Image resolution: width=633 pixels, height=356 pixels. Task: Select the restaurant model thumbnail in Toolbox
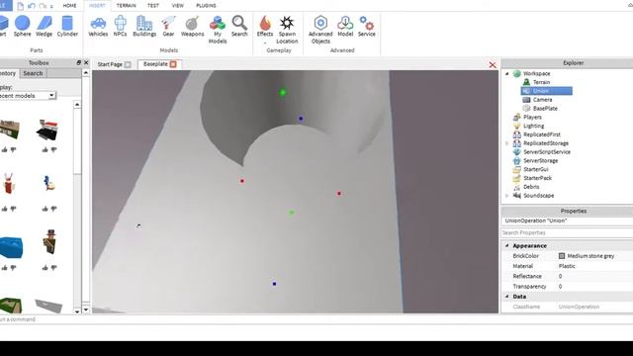tap(48, 130)
